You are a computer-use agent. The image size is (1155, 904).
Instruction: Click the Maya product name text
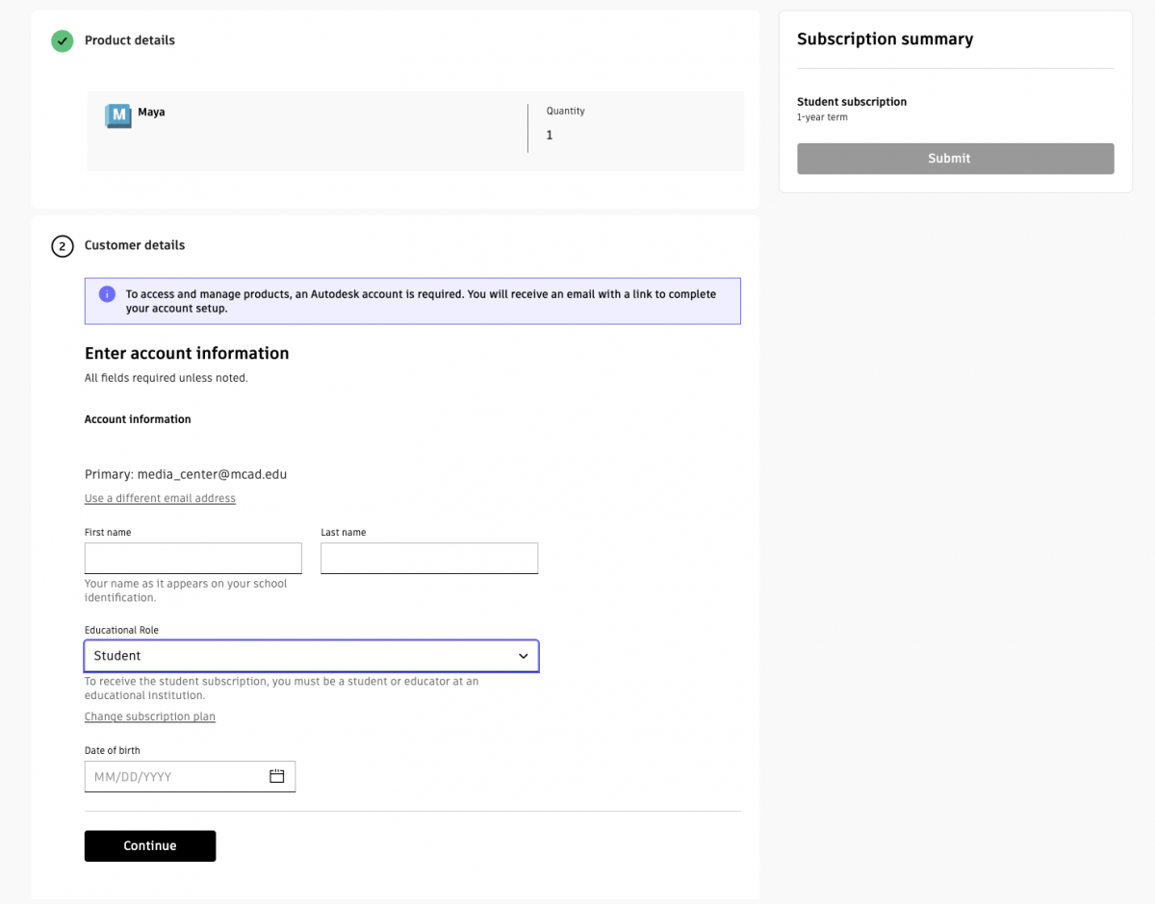[151, 113]
